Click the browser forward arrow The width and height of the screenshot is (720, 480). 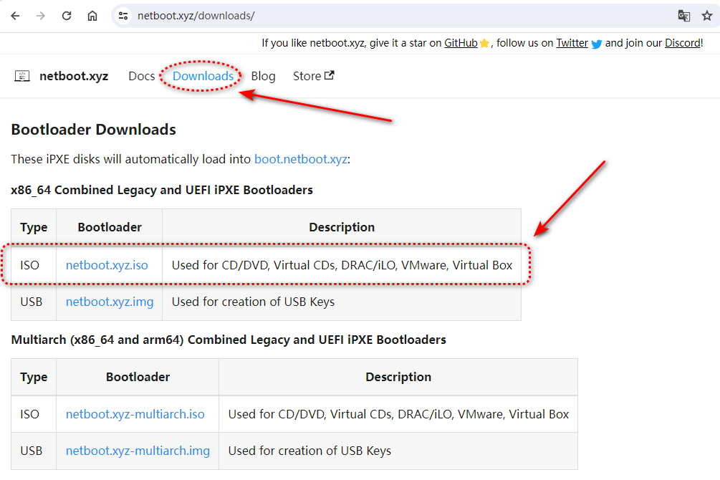pos(41,16)
